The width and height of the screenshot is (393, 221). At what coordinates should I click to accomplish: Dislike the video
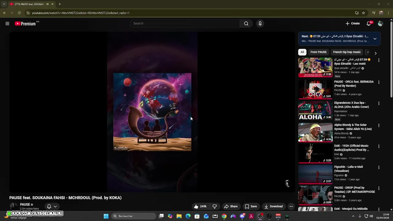tap(215, 206)
